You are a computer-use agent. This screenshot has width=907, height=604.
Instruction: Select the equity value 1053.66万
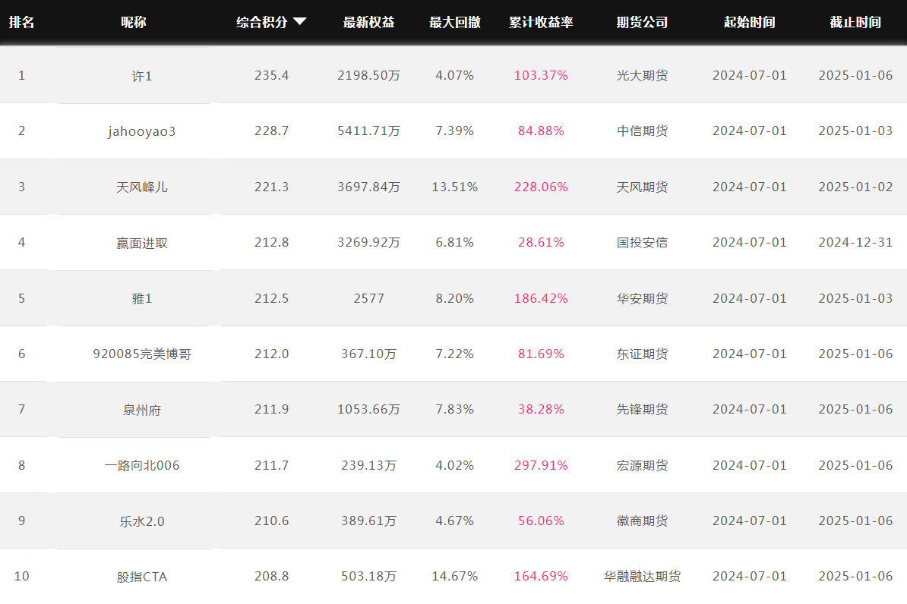[x=368, y=409]
